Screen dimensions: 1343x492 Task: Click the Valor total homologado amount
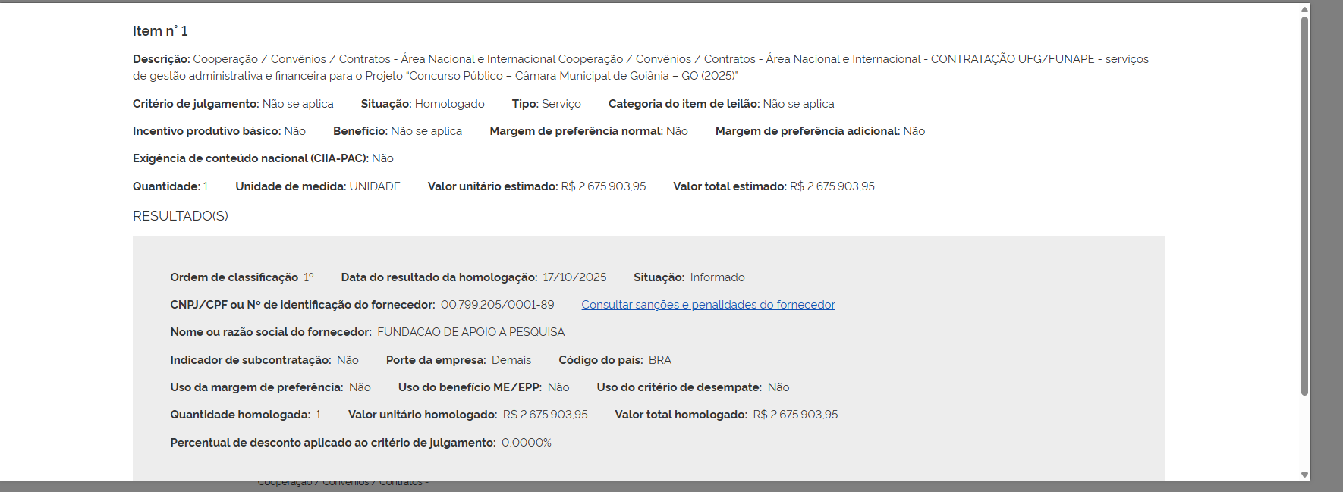tap(795, 415)
